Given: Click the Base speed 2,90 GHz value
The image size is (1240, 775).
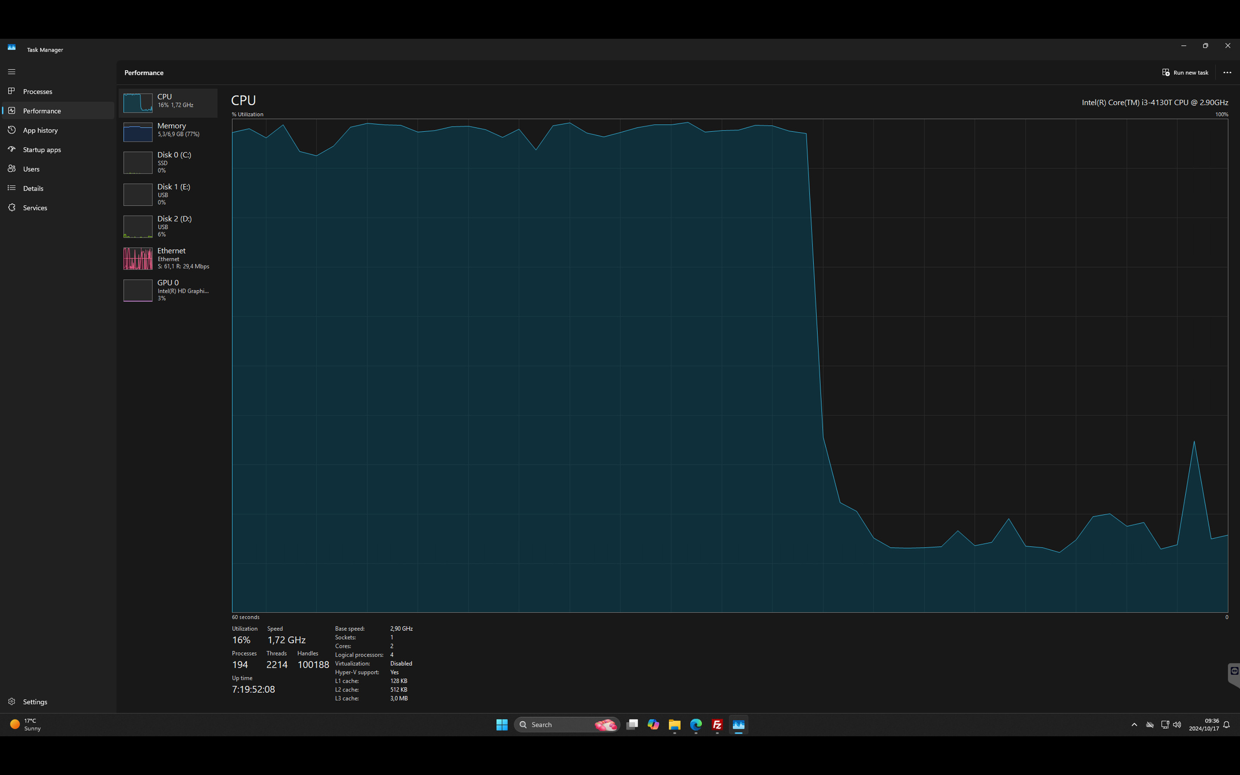Looking at the screenshot, I should [401, 629].
